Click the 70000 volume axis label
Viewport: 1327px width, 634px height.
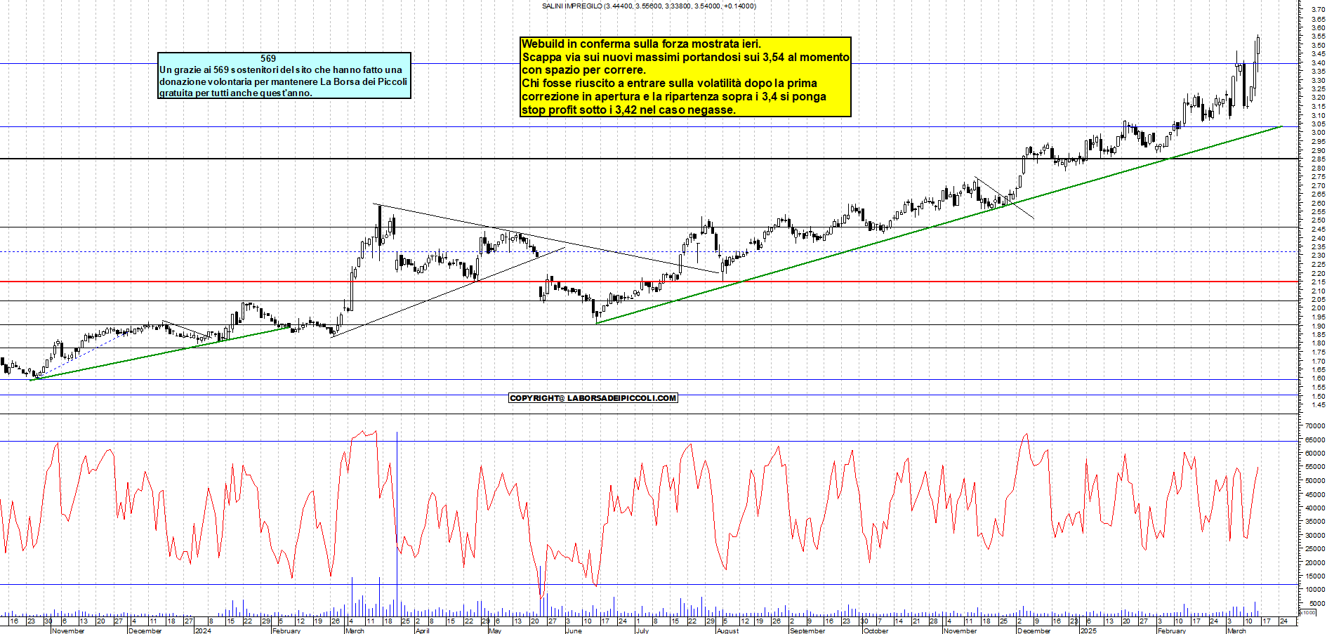(1315, 426)
